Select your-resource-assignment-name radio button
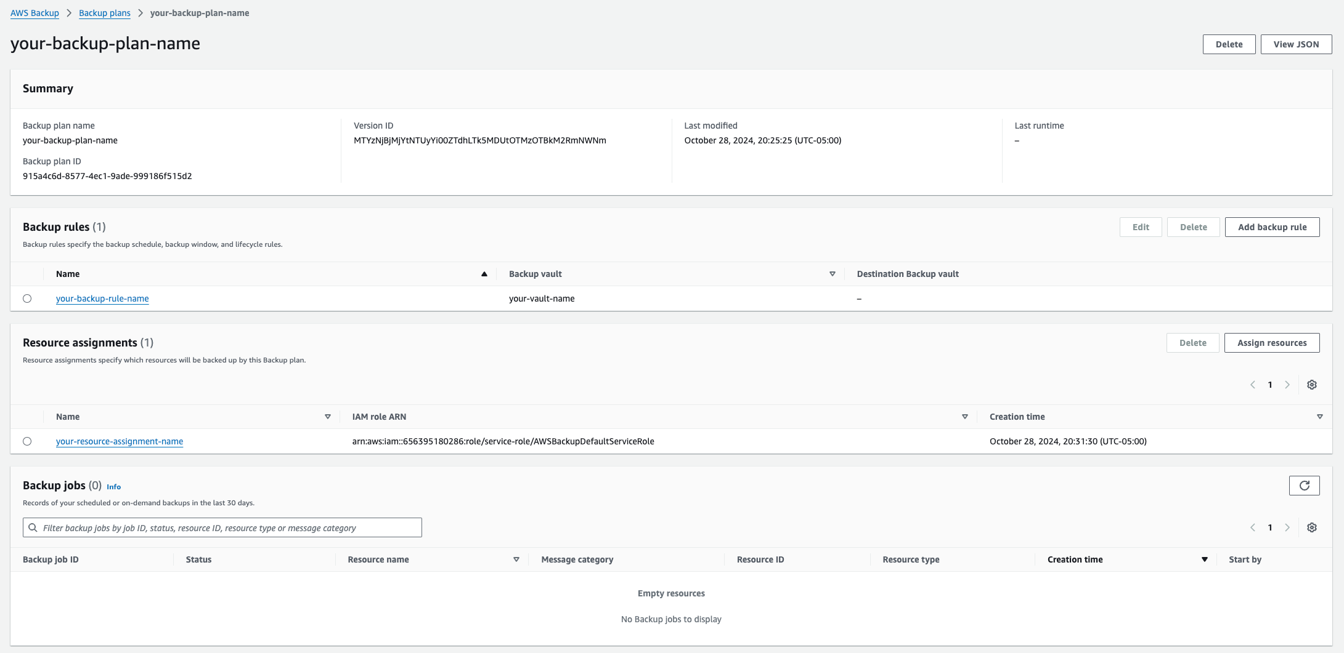Viewport: 1344px width, 653px height. pos(27,441)
